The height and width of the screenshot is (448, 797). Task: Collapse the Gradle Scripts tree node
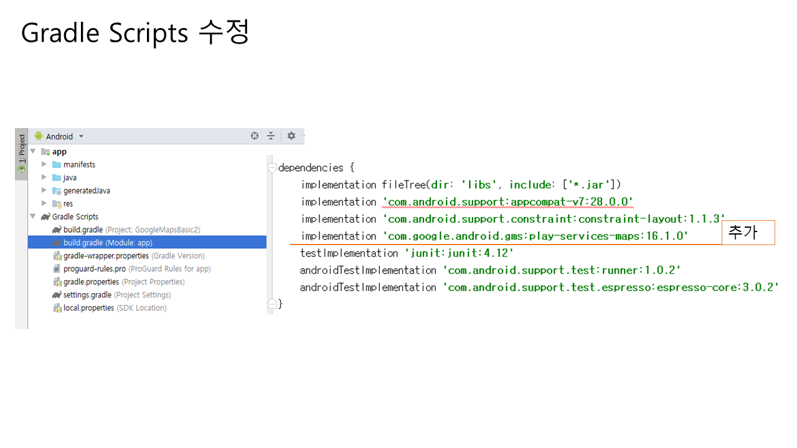pyautogui.click(x=33, y=217)
